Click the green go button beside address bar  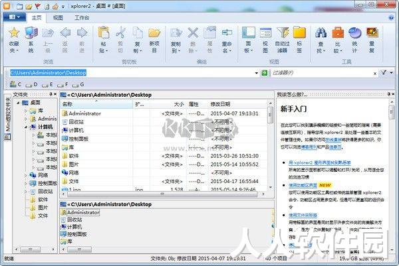(265, 73)
